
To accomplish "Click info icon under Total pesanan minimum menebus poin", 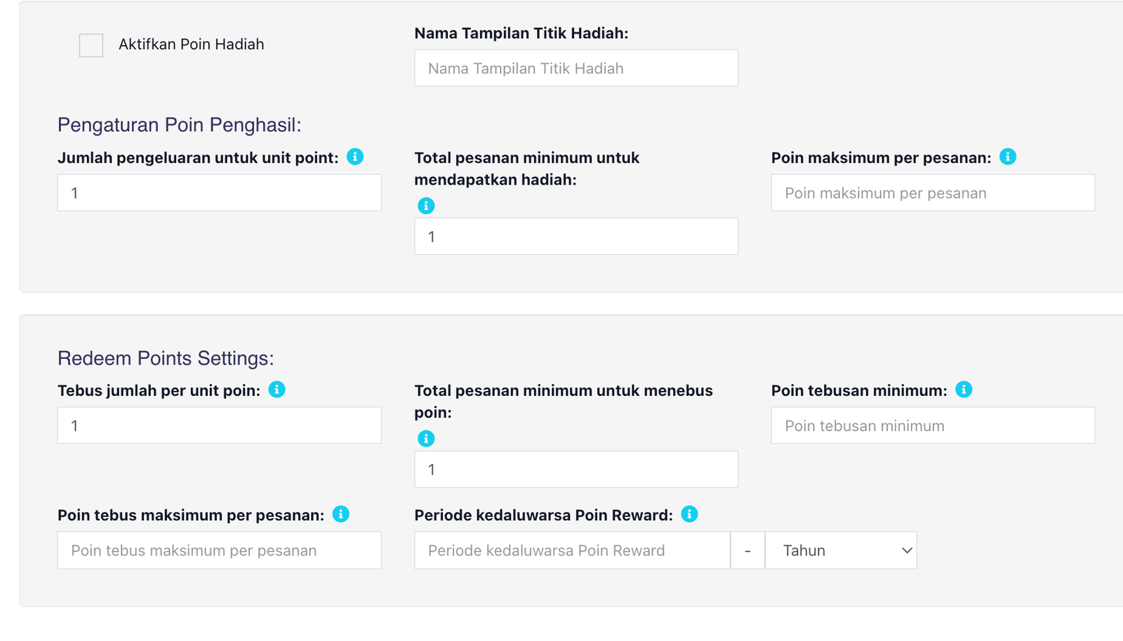I will coord(426,439).
